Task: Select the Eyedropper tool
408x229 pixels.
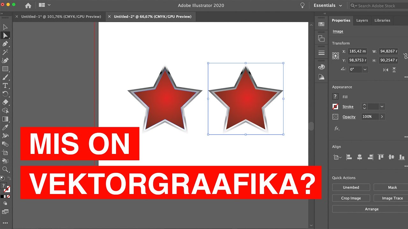Action: click(x=5, y=127)
